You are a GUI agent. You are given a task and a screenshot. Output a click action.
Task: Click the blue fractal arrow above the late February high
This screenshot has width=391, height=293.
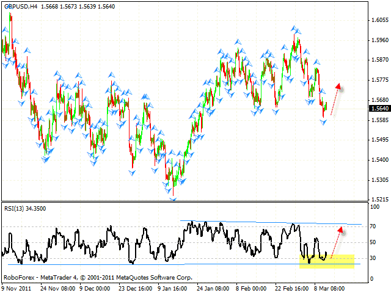coord(296,28)
